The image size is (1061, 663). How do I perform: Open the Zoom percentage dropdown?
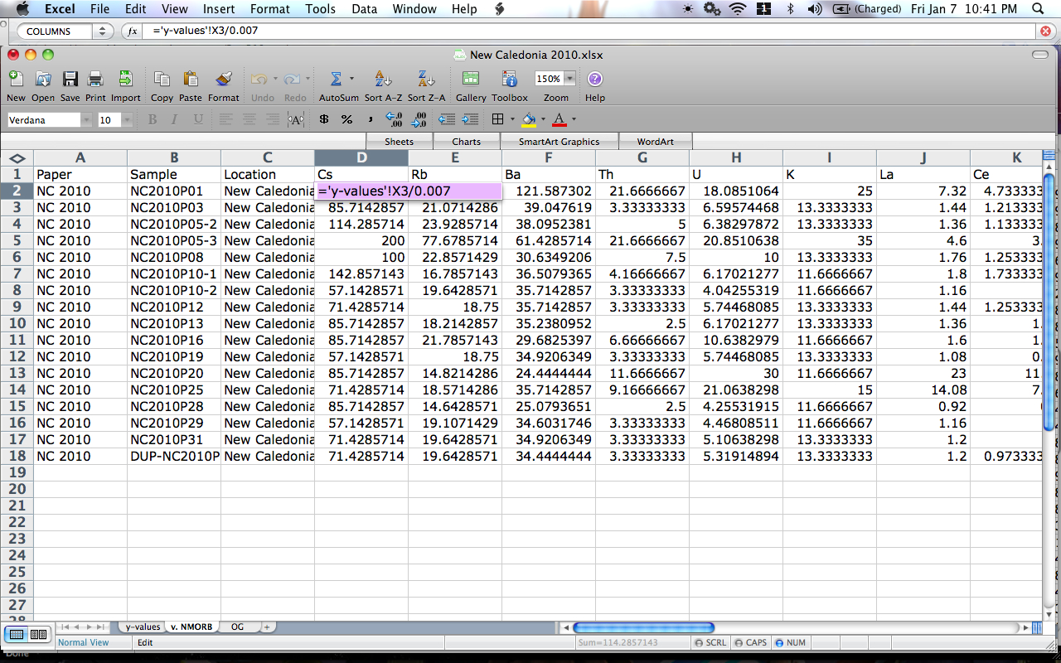(x=569, y=79)
